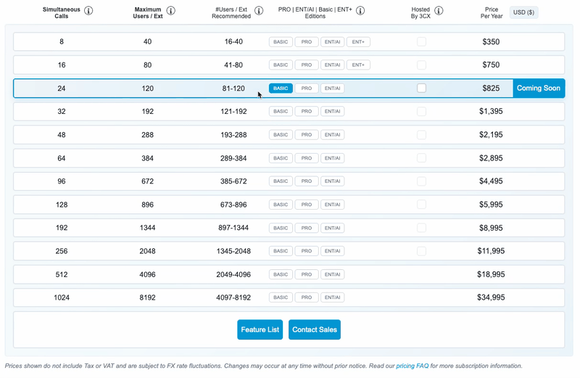Tick Hosted By 3CX checkbox in $8,995 row
Viewport: 580px width, 378px height.
click(x=421, y=228)
